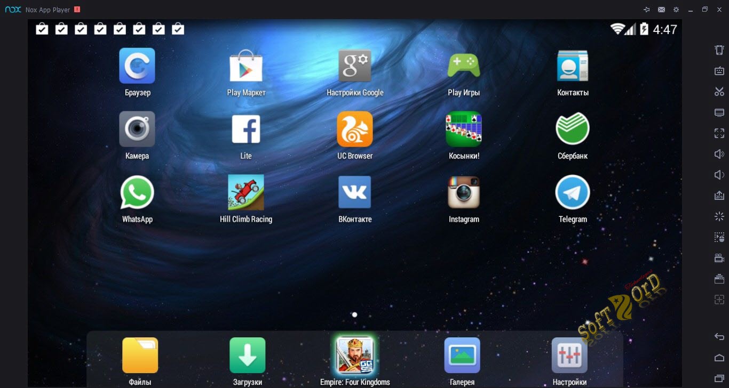The height and width of the screenshot is (388, 729).
Task: Open Nox system settings gear
Action: coord(676,10)
